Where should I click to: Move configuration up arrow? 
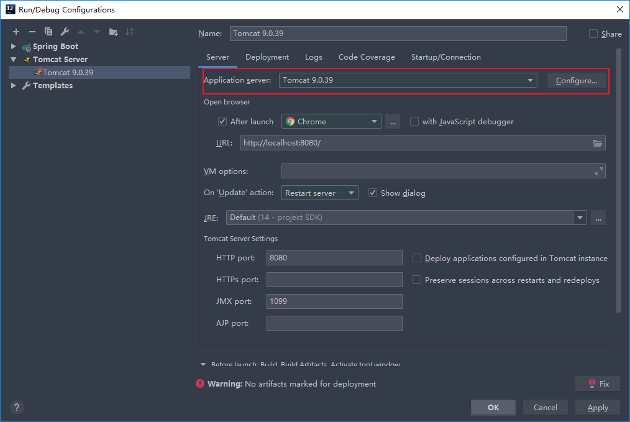point(81,32)
